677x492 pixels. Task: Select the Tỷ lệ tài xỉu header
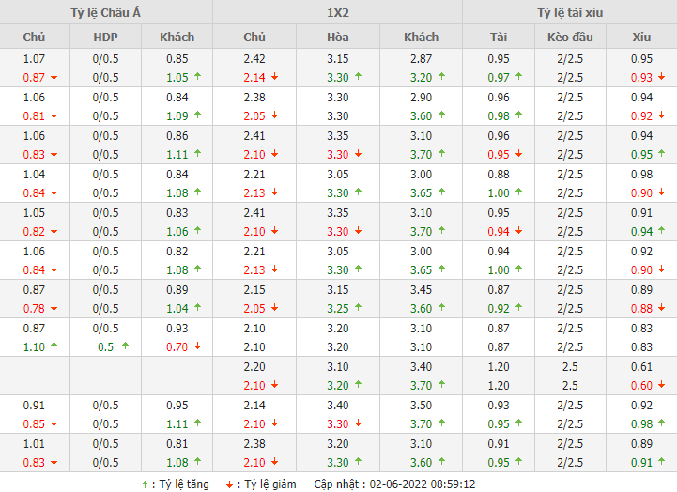[x=570, y=12]
